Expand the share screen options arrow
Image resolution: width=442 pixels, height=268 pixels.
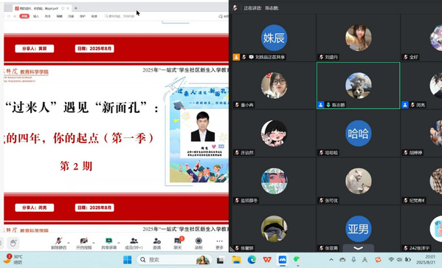(119, 242)
